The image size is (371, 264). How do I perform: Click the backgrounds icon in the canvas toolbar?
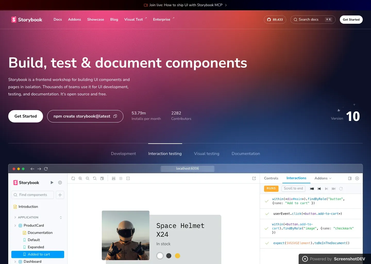[x=102, y=178]
